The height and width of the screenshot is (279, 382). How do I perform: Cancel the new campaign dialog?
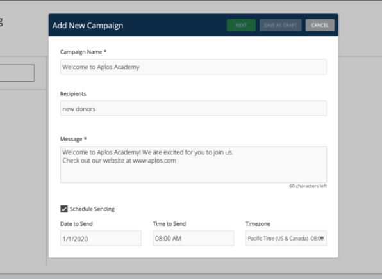(x=320, y=26)
